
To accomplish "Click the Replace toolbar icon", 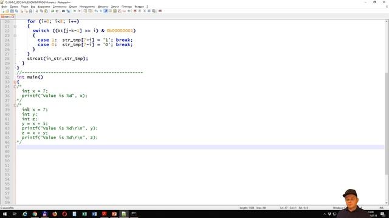I will click(68, 11).
